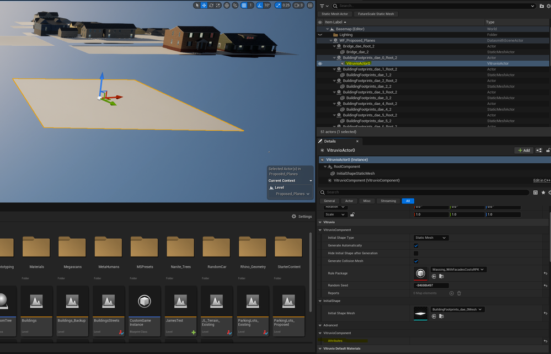
Task: Open the Rule Package asset dropdown
Action: coord(458,270)
